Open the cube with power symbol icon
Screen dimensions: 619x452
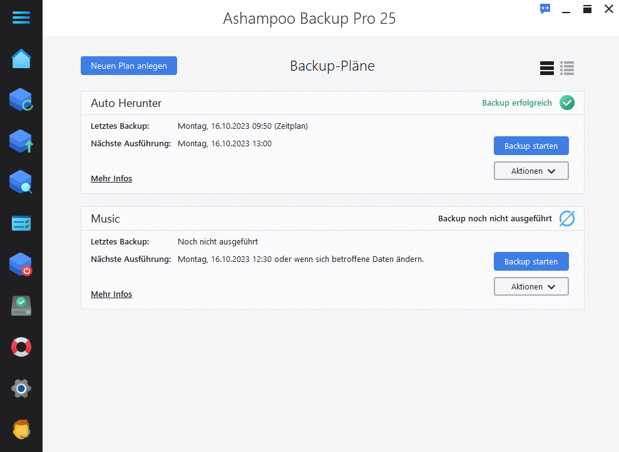click(21, 264)
